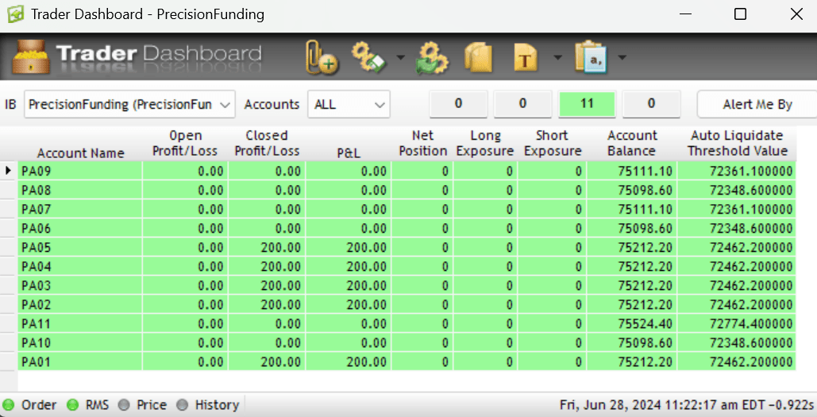Click the gray History status indicator

pyautogui.click(x=182, y=405)
